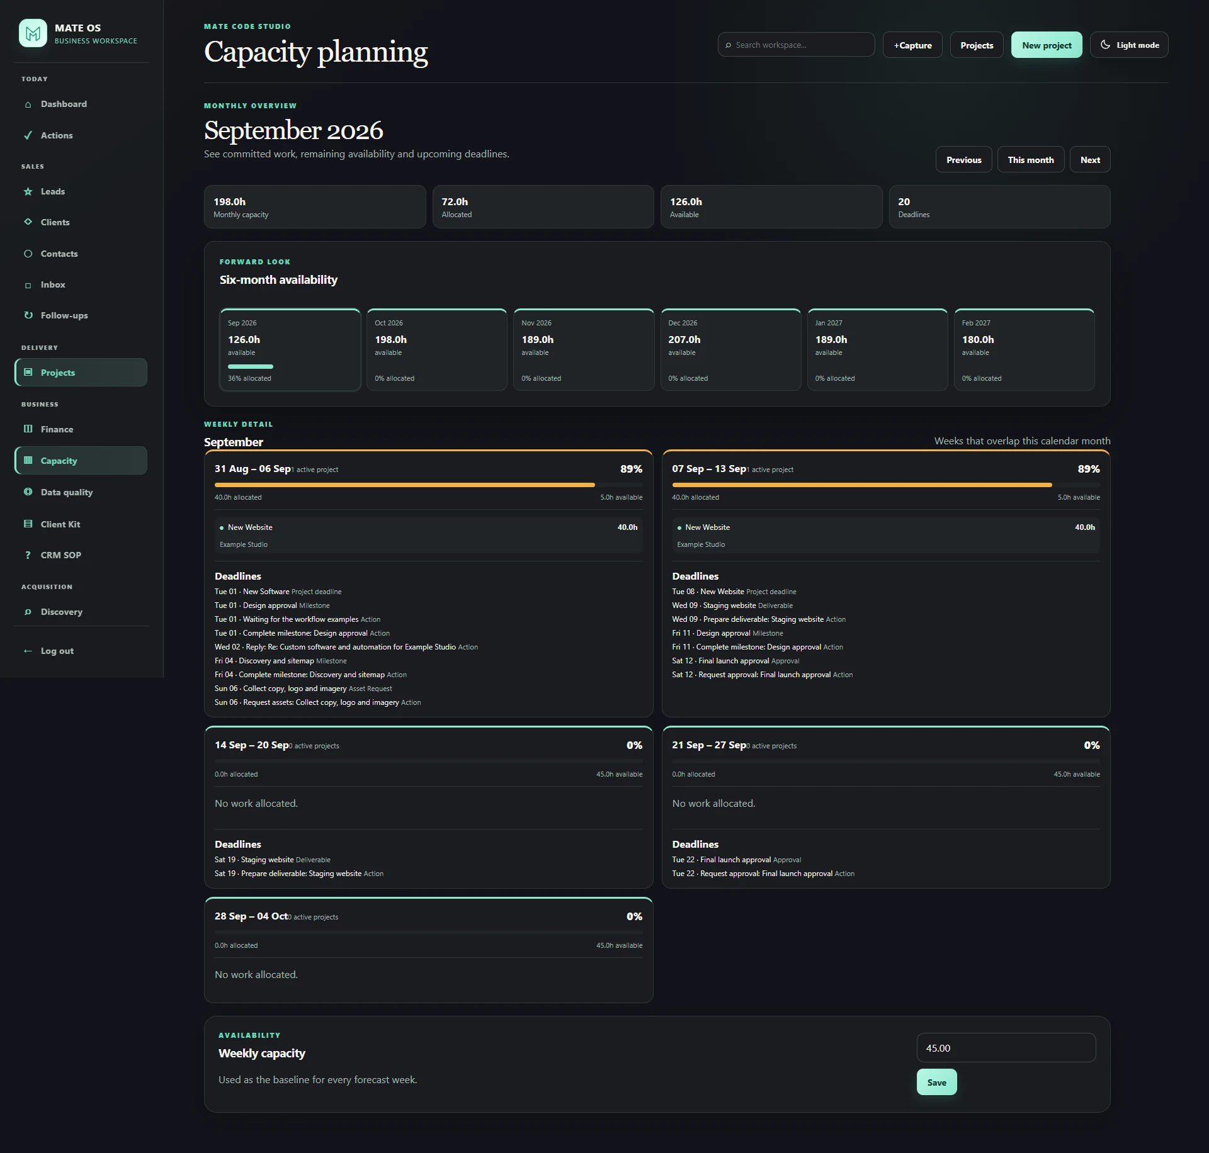
Task: Click 'Waiting for the workflow examples' action
Action: (297, 619)
